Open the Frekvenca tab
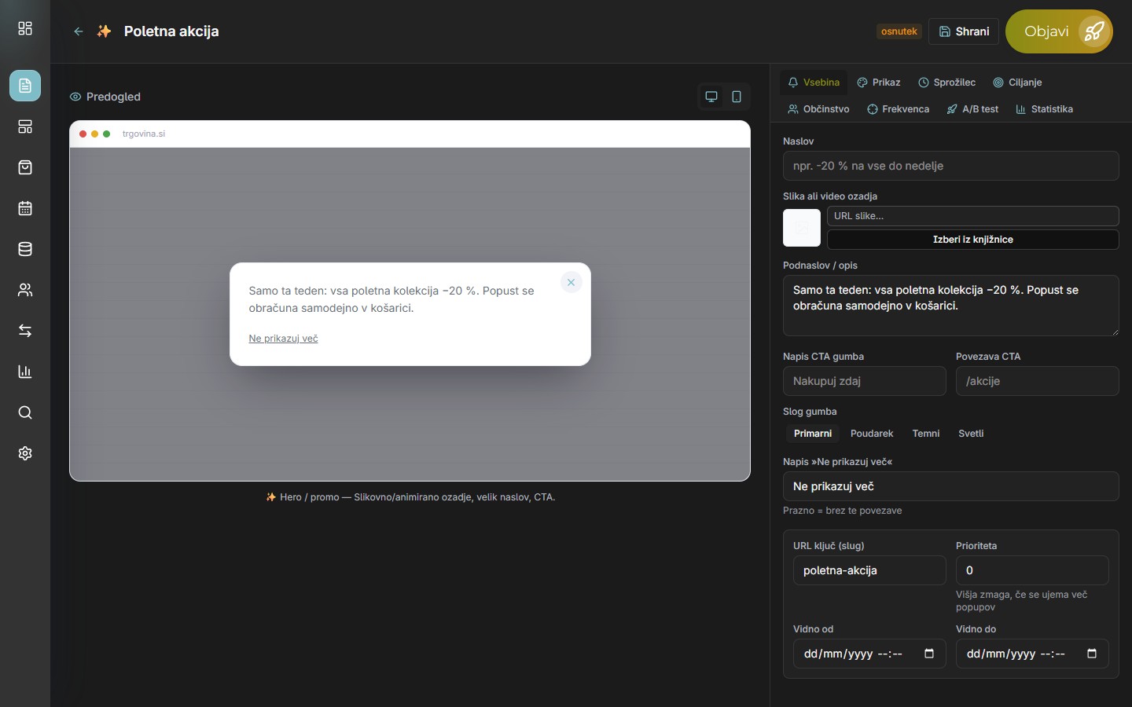This screenshot has width=1132, height=707. click(x=899, y=109)
